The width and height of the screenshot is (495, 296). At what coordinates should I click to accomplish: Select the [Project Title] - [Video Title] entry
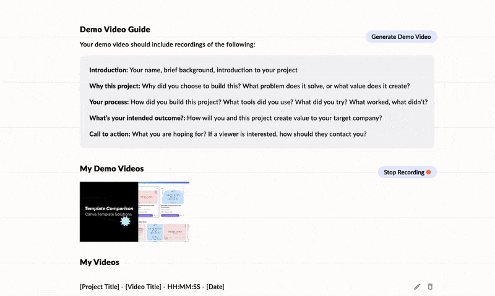(152, 287)
